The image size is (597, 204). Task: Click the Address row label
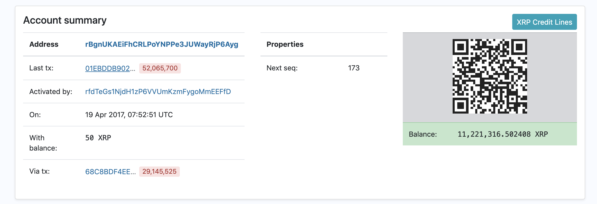point(44,44)
